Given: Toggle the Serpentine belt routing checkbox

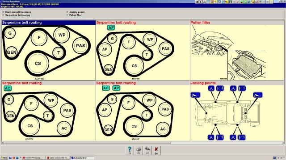Looking at the screenshot, I should (3, 15).
